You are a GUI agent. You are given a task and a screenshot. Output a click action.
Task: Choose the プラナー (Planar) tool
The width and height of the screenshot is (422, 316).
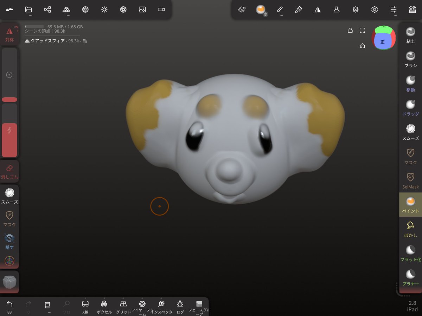pos(410,277)
